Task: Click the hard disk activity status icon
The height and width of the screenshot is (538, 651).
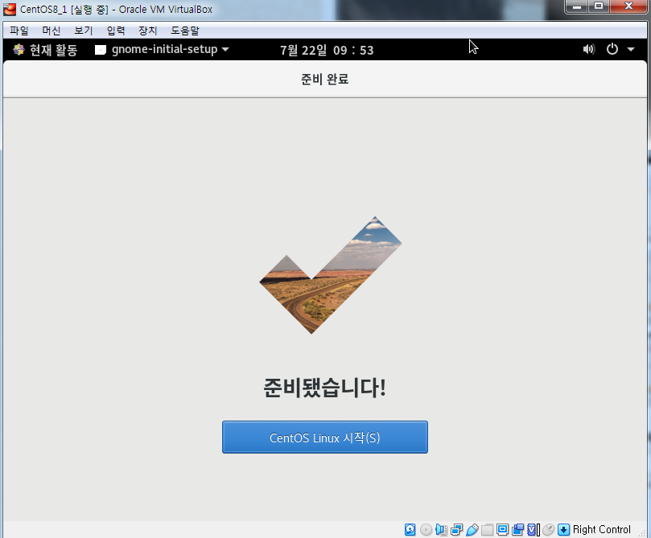Action: coord(410,530)
